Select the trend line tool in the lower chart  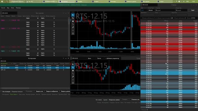[x=73, y=74]
